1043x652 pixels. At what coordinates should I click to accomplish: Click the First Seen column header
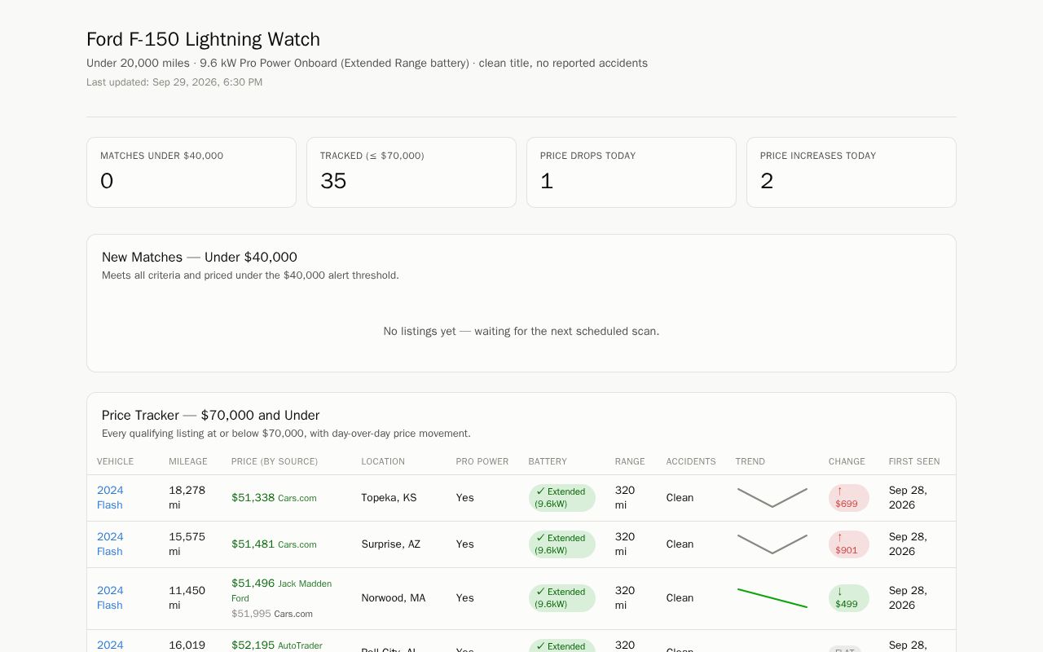tap(914, 461)
